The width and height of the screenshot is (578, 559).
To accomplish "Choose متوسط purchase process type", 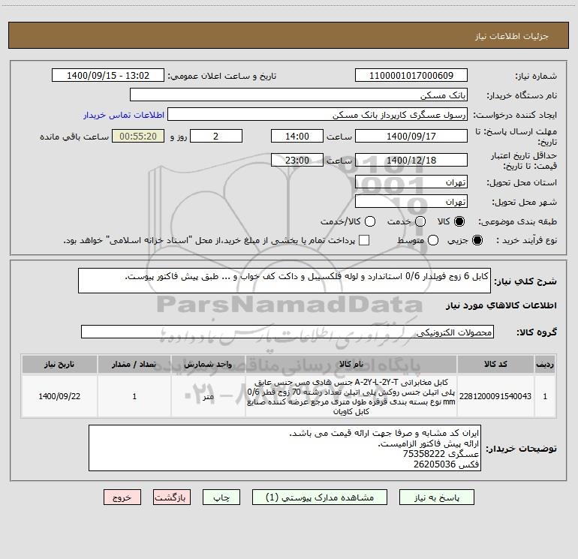I will pyautogui.click(x=433, y=240).
